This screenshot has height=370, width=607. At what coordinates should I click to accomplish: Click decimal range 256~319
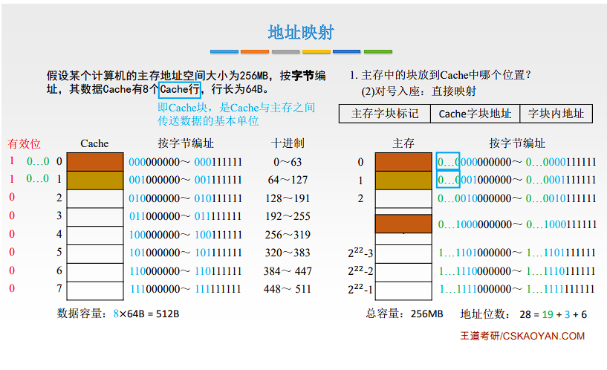point(288,235)
